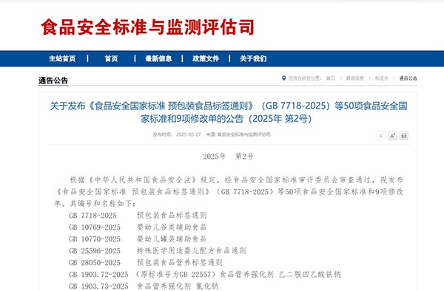Click the 首页 breadcrumb link
The image size is (444, 291).
331,78
